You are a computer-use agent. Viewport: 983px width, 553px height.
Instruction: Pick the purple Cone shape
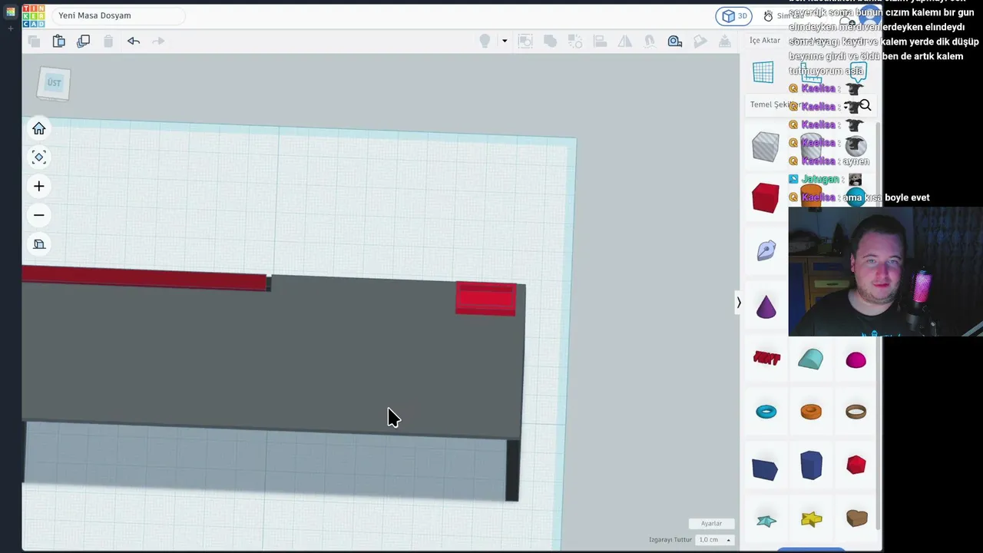click(x=766, y=306)
